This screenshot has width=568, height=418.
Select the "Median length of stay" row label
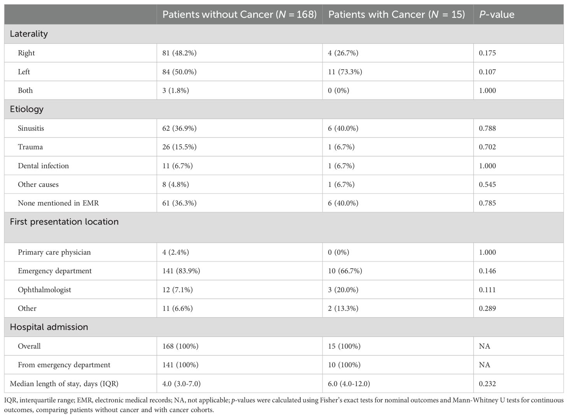point(64,384)
